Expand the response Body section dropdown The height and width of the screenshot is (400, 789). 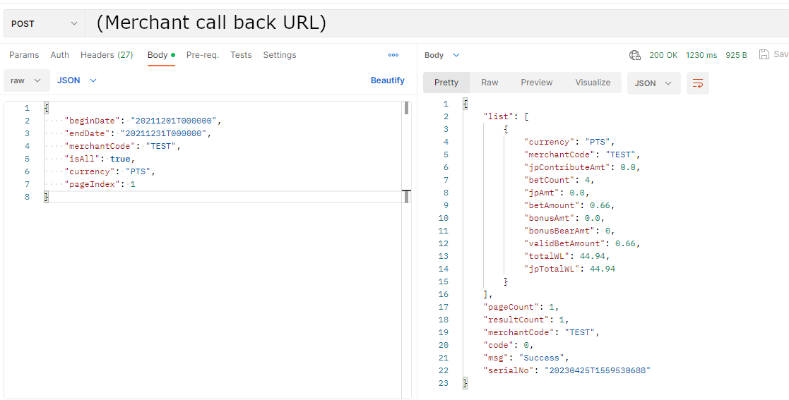pyautogui.click(x=442, y=55)
